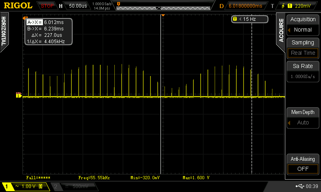Select the Mem Depth menu item
The height and width of the screenshot is (192, 321).
(x=303, y=112)
